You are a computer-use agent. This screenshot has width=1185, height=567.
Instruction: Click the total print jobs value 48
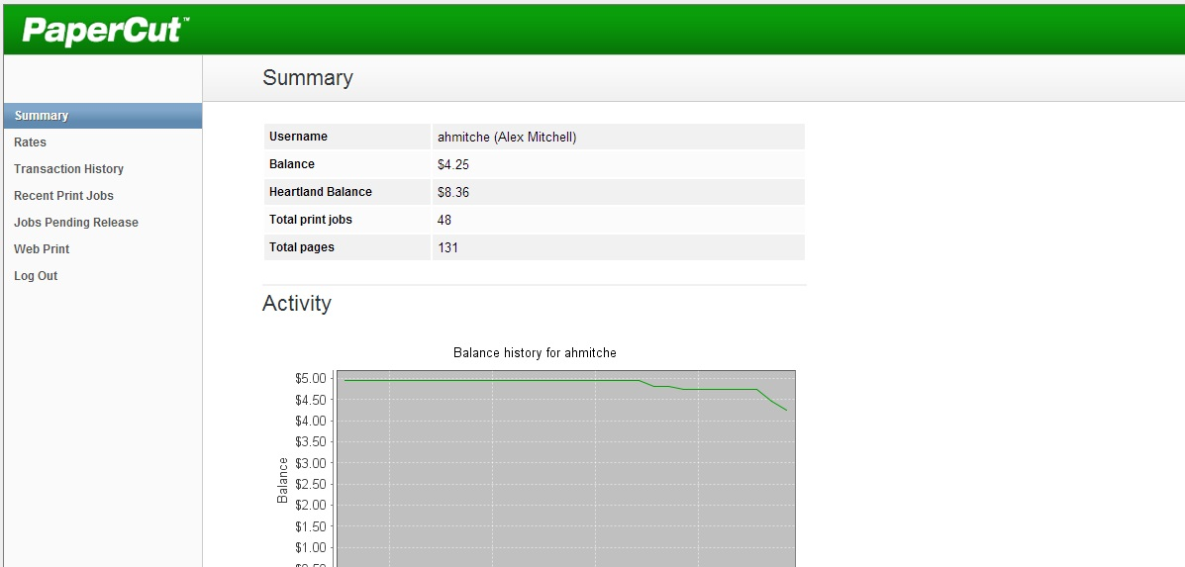coord(444,220)
